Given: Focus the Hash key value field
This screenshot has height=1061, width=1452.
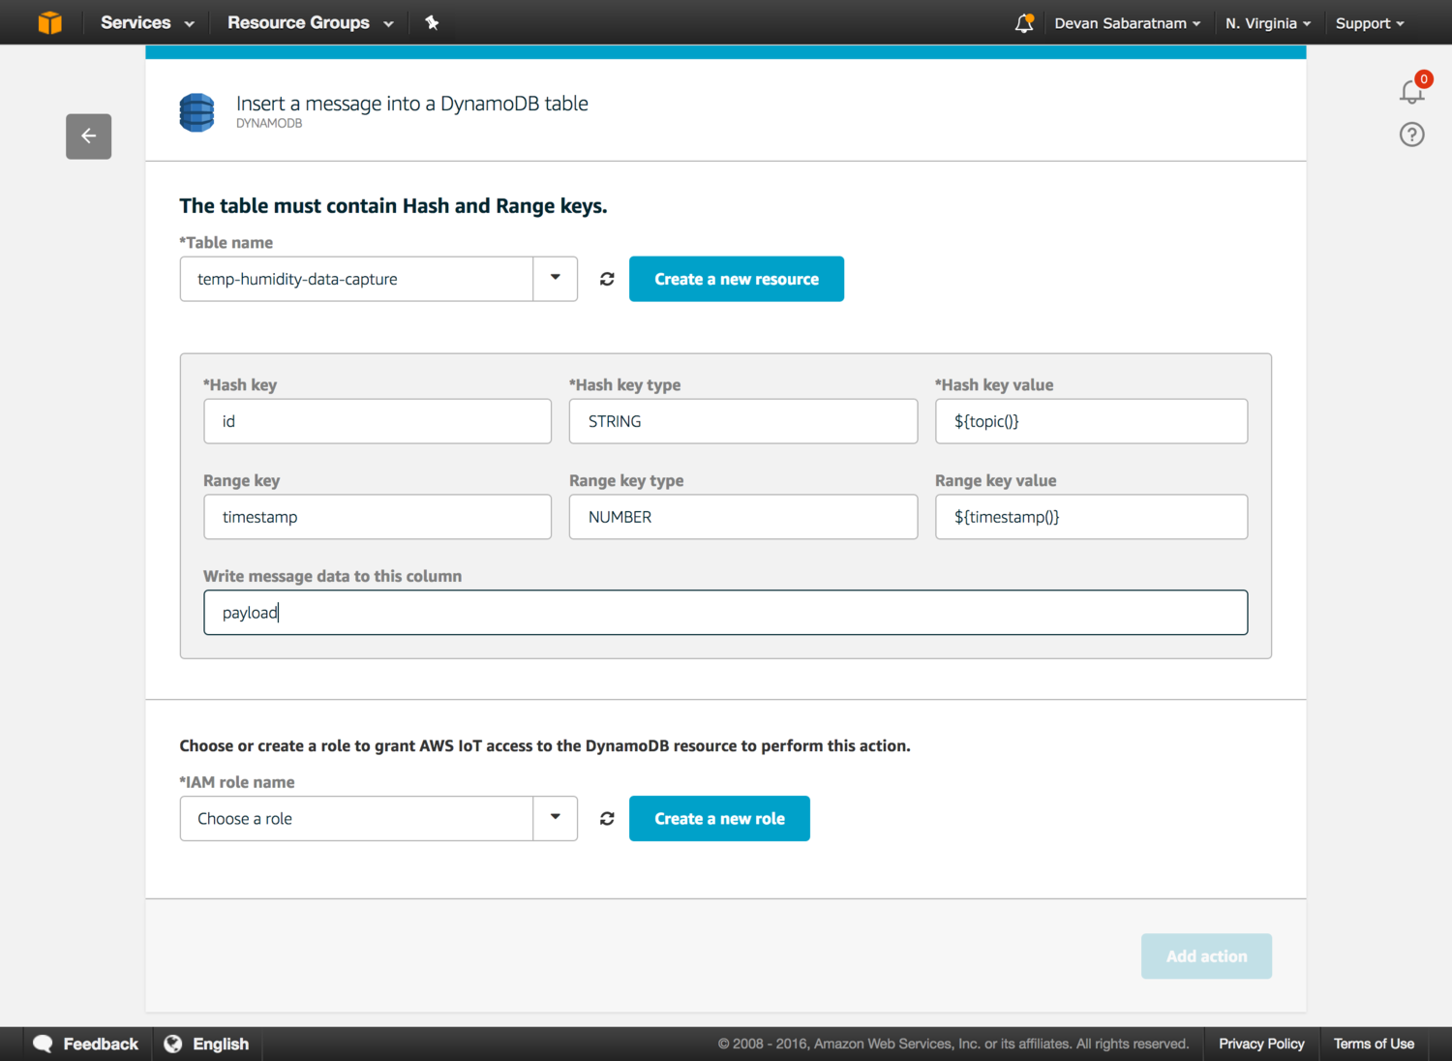Looking at the screenshot, I should (1091, 421).
